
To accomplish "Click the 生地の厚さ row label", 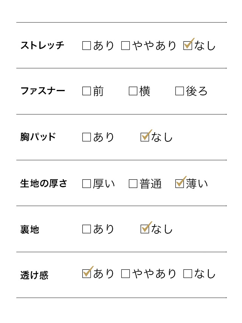I will (43, 184).
